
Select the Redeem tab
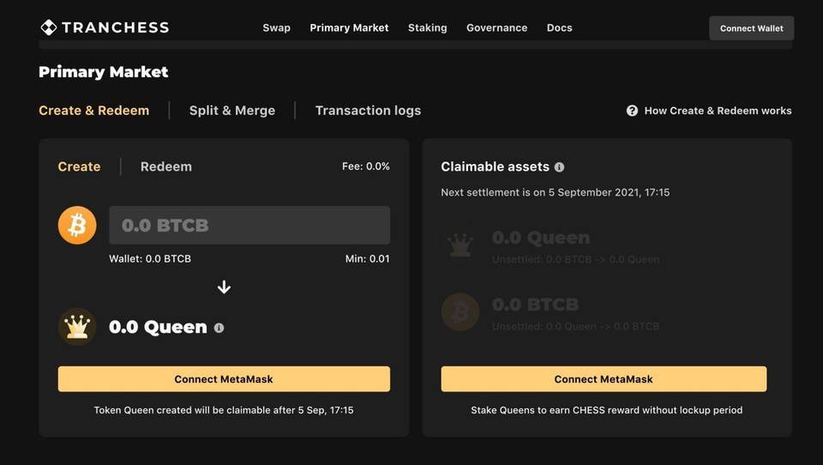[166, 166]
